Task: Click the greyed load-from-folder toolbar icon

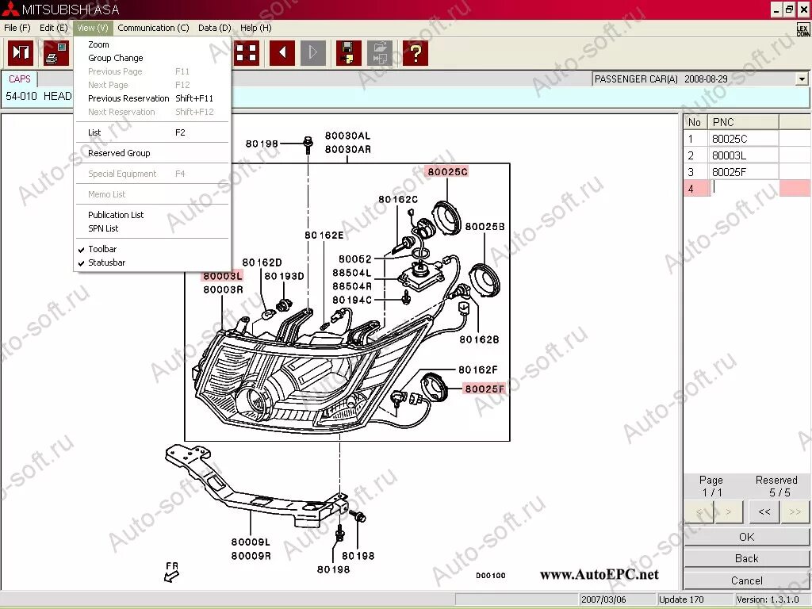Action: coord(380,53)
